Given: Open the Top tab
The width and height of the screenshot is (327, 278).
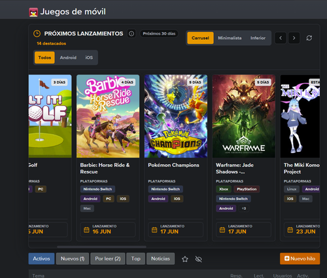Looking at the screenshot, I should coord(135,258).
